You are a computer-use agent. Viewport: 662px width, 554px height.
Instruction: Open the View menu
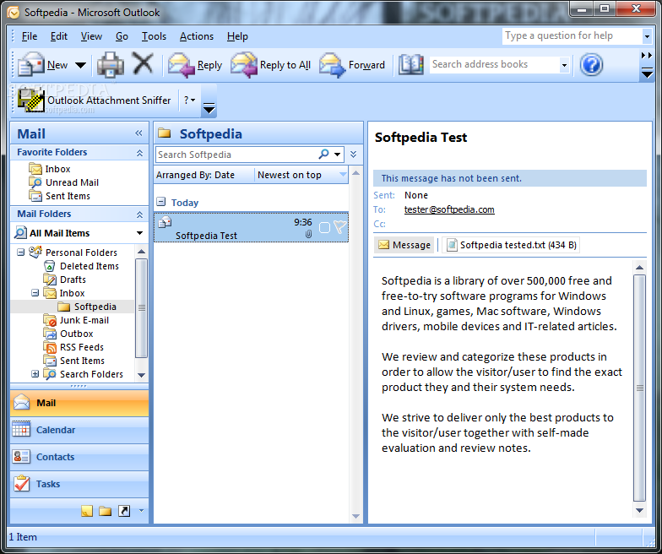click(91, 36)
